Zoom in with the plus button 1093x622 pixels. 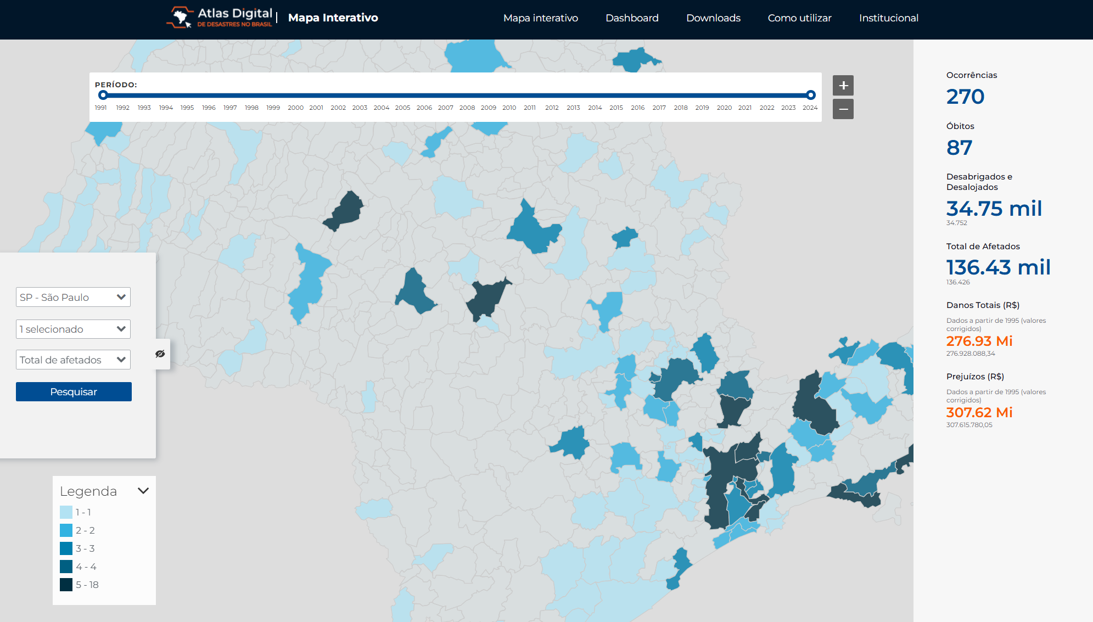click(x=843, y=86)
